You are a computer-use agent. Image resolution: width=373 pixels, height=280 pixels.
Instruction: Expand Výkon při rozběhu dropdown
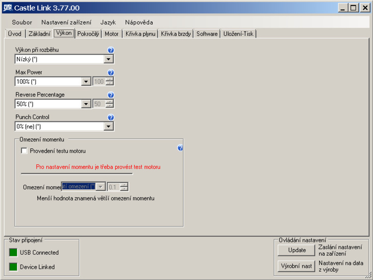(108, 59)
